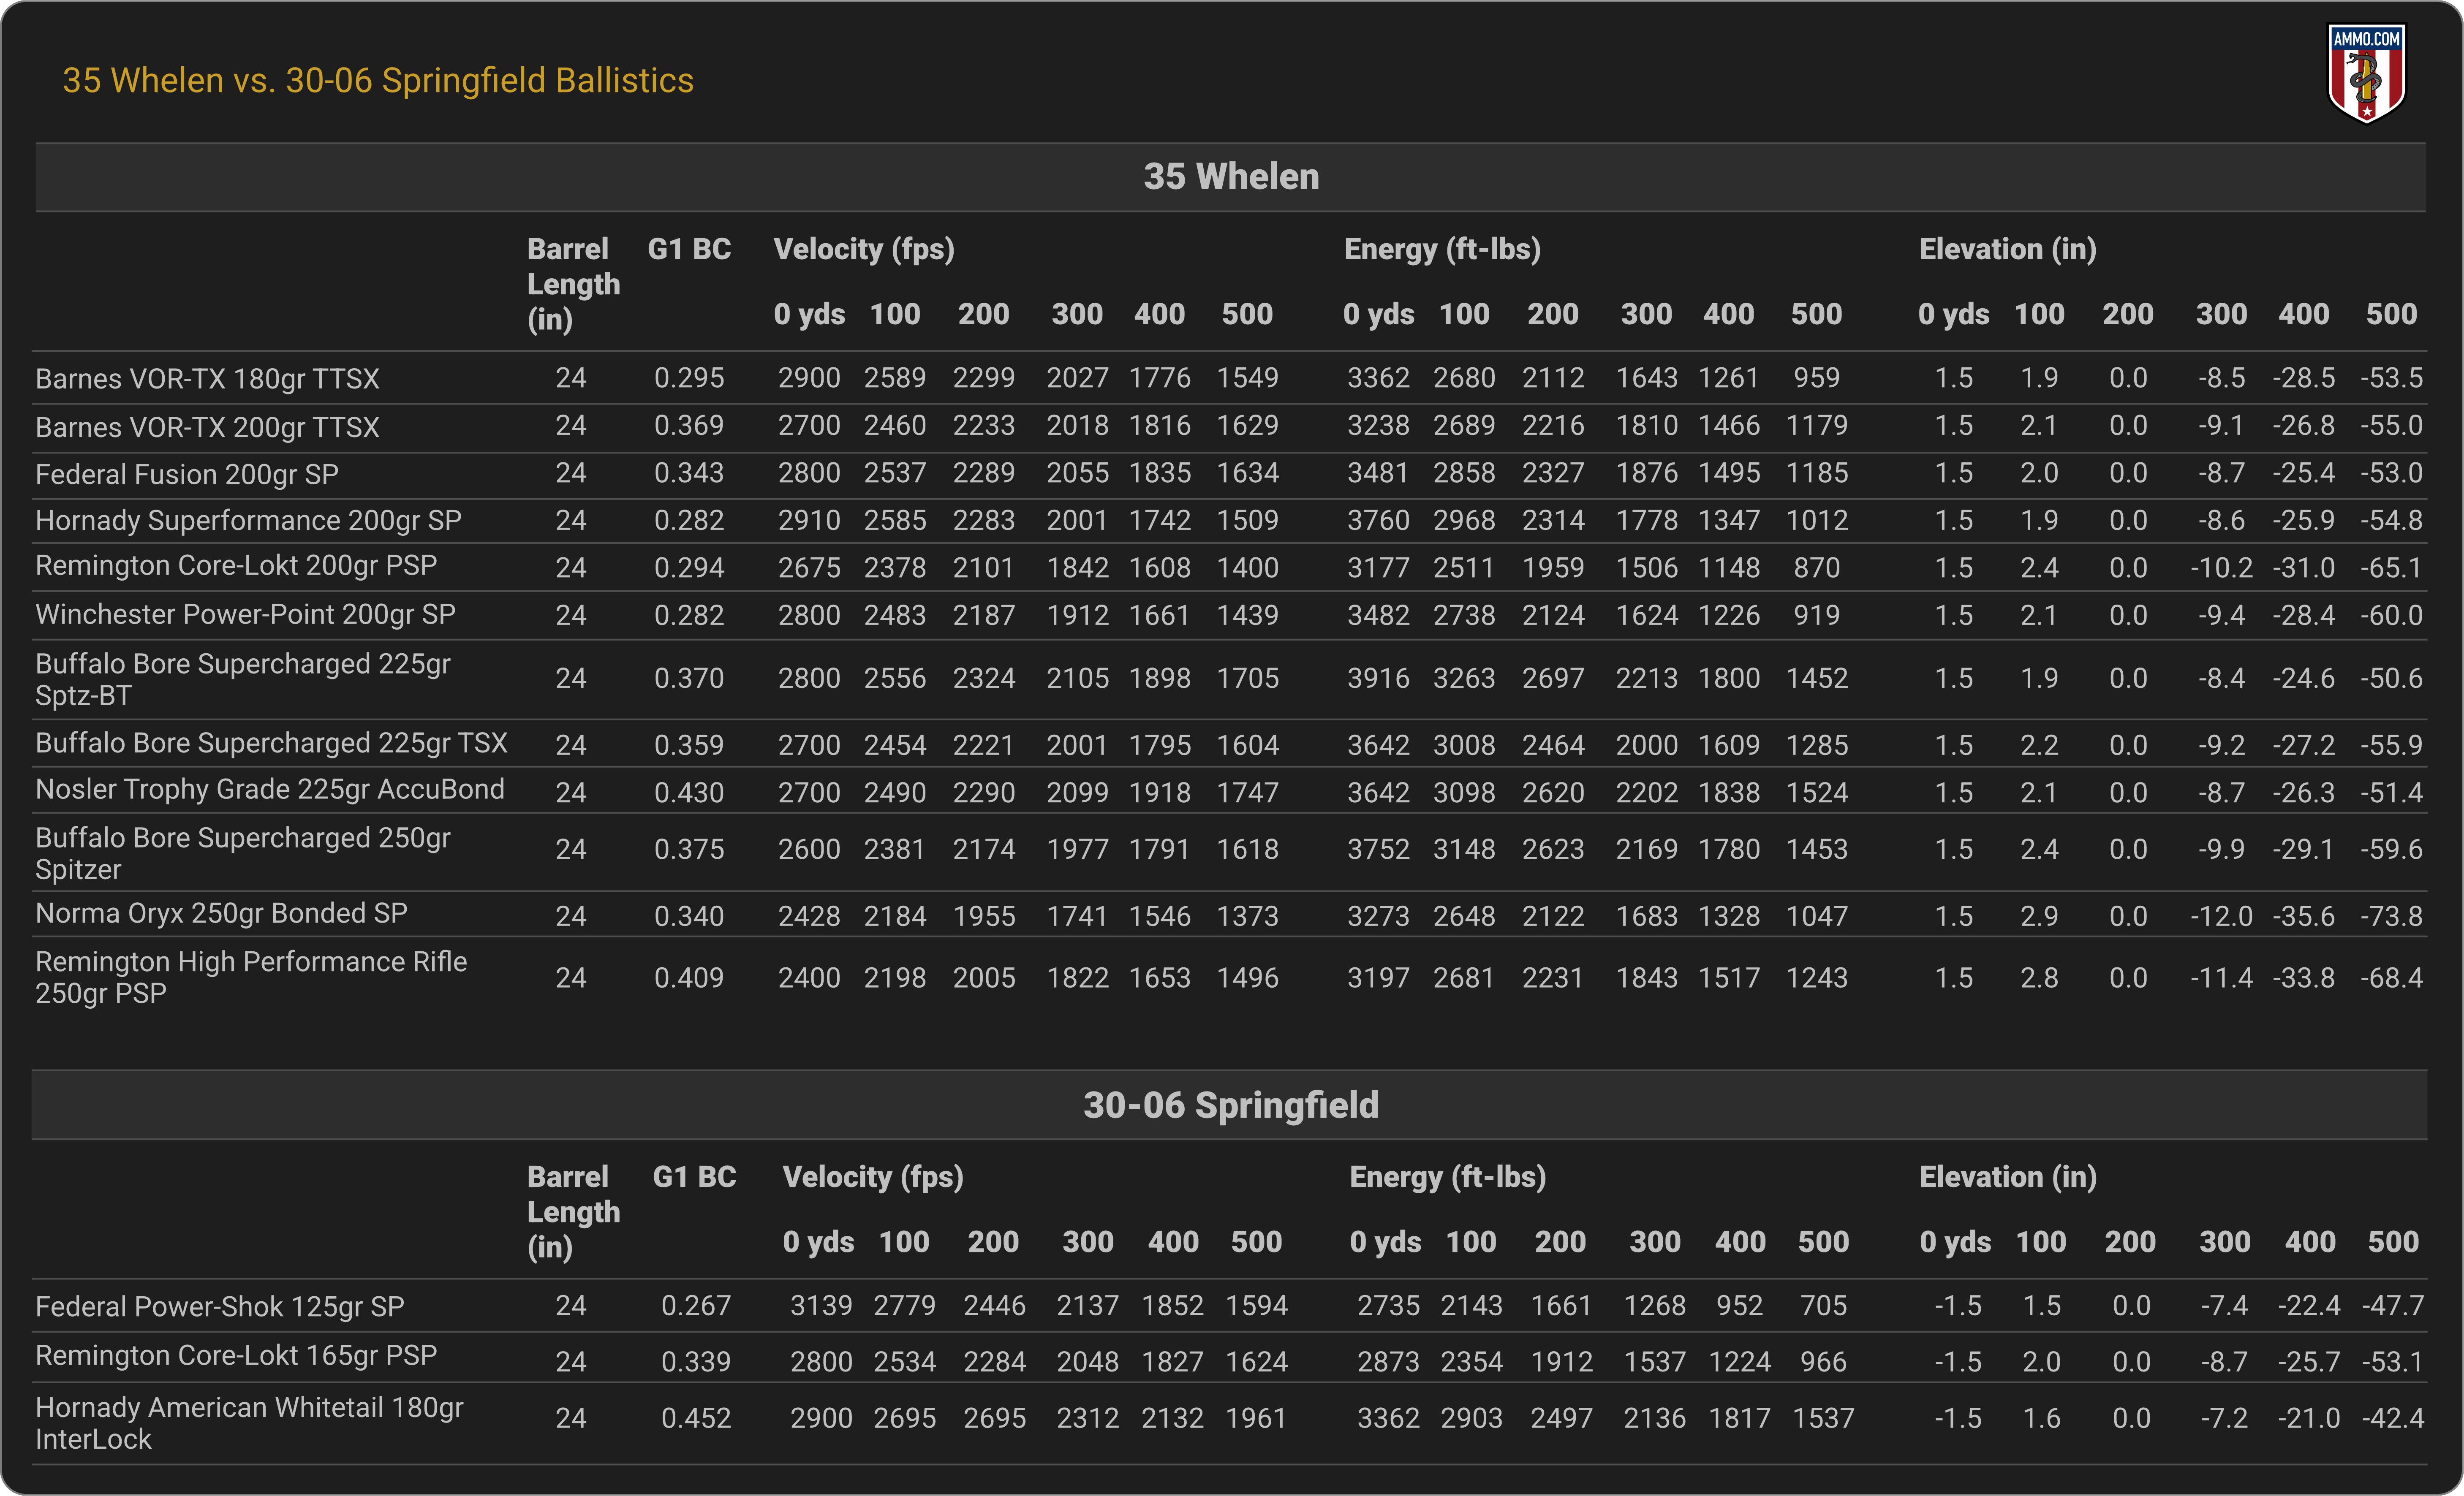Select 500-yard velocity value 1747

1247,793
